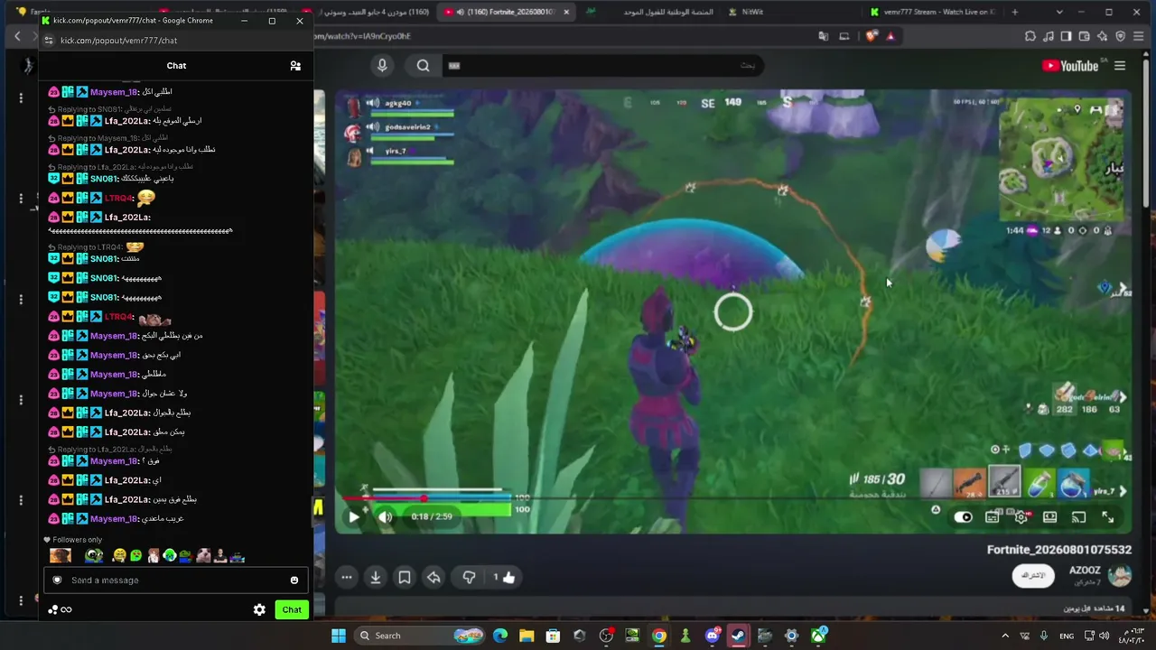Open YouTube player settings gear
The width and height of the screenshot is (1156, 650).
(1021, 517)
